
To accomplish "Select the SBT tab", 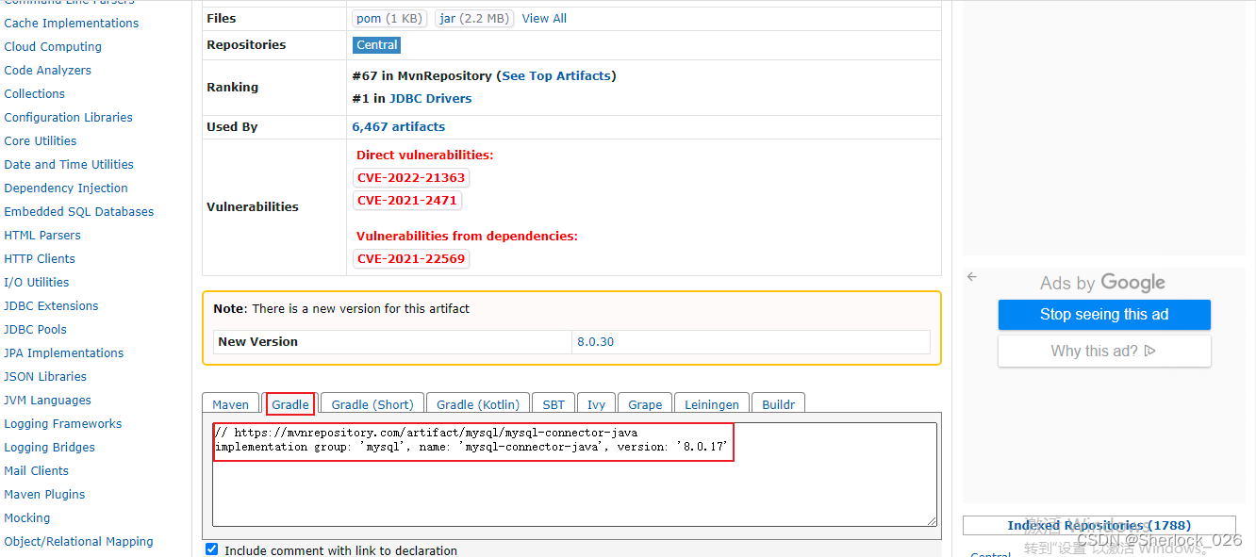I will (x=554, y=403).
